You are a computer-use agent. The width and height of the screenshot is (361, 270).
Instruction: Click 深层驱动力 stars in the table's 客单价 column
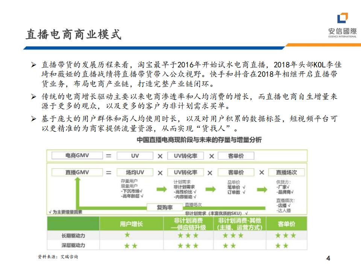pos(282,246)
